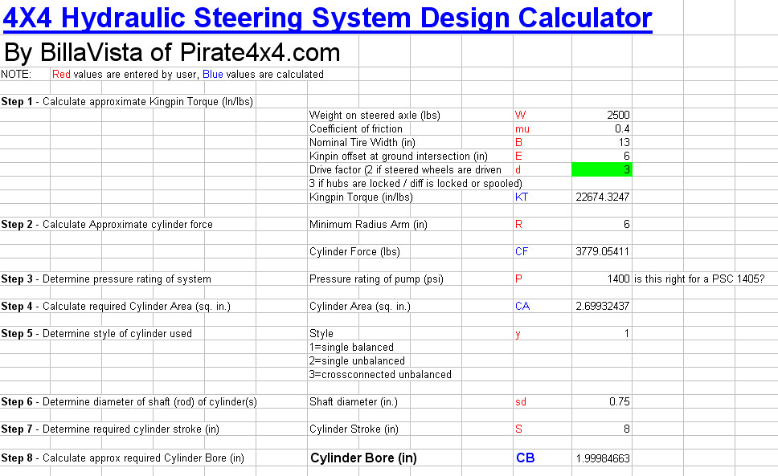Select the 'Nominal Tire Width (in)' label

pyautogui.click(x=362, y=143)
